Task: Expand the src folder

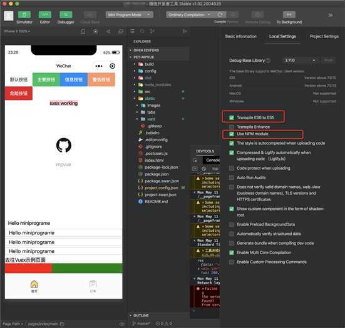Action: [147, 92]
